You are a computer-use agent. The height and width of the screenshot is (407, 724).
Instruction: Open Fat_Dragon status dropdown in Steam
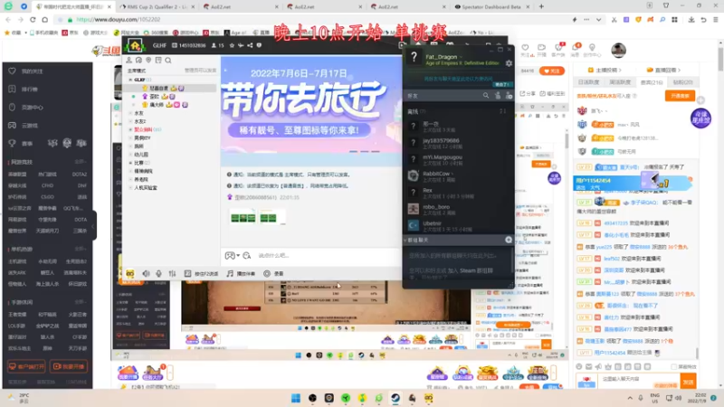coord(461,57)
